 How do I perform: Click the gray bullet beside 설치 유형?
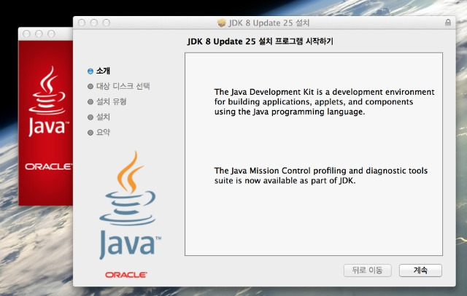point(90,102)
